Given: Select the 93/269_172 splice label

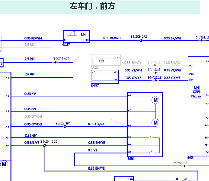Looking at the screenshot, I should (x=139, y=36).
